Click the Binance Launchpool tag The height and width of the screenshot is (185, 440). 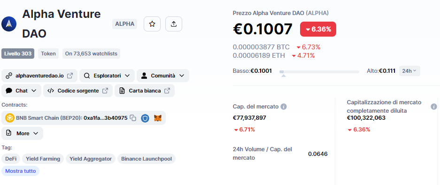click(147, 159)
